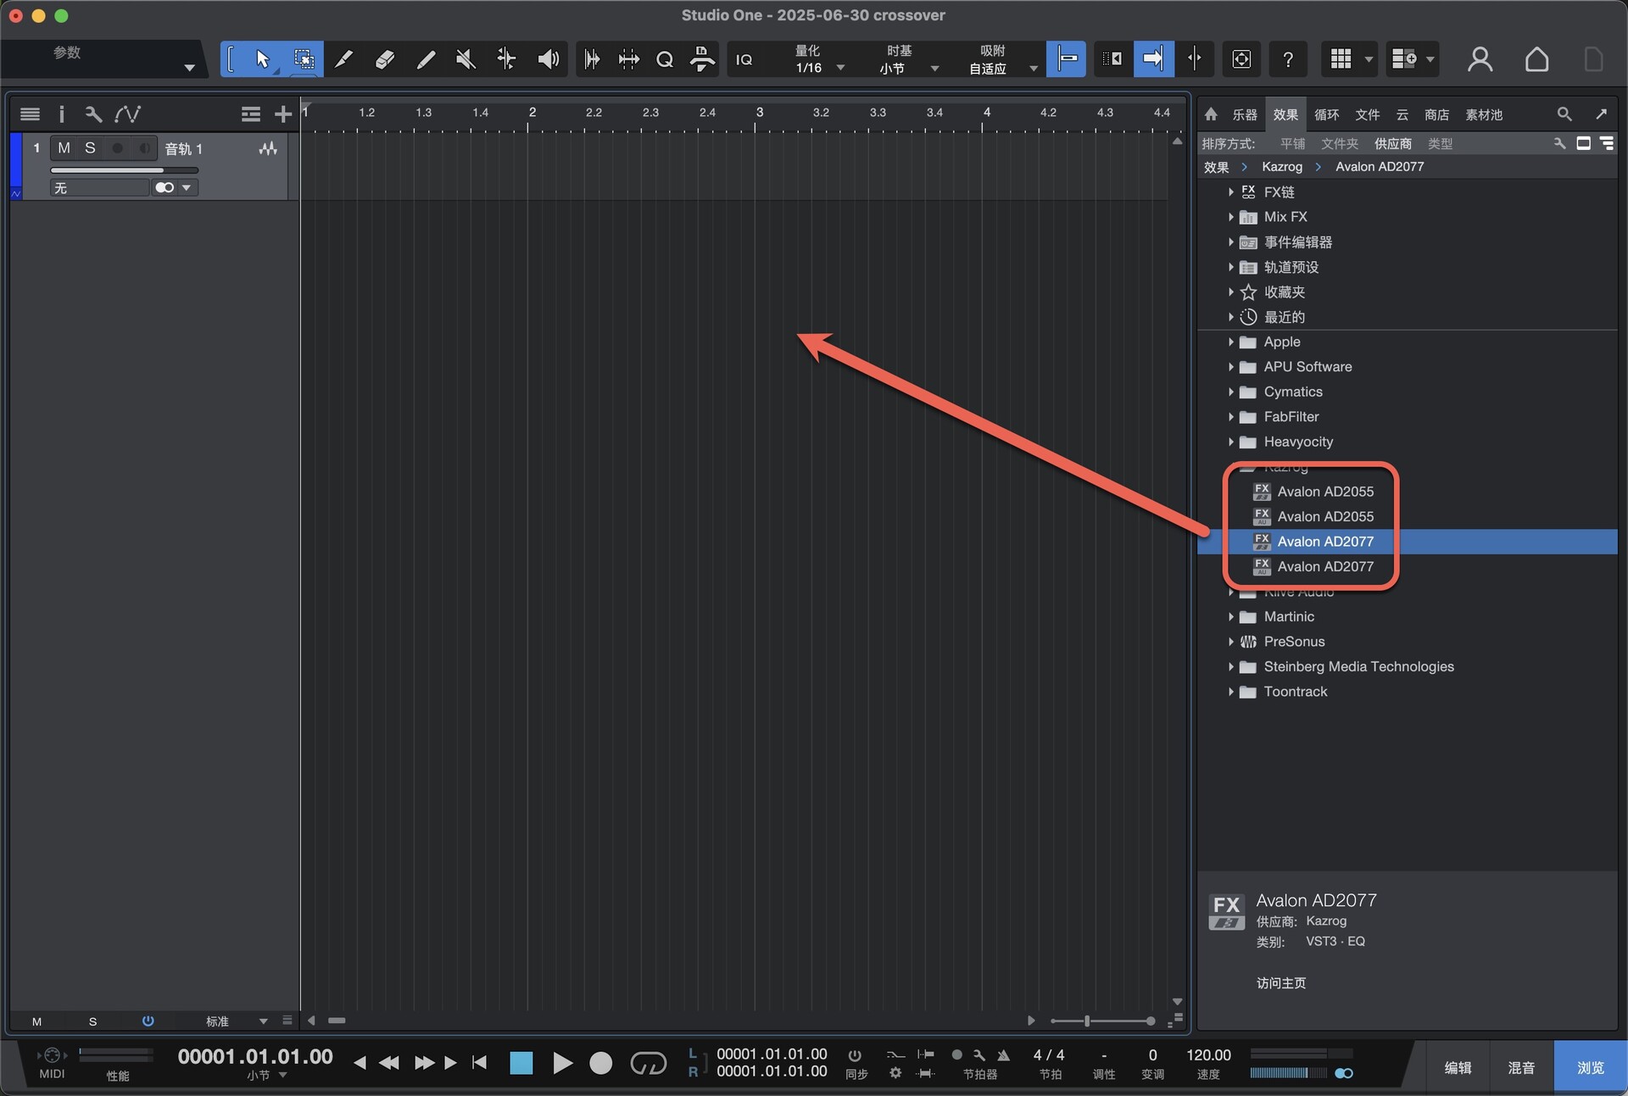The width and height of the screenshot is (1628, 1096).
Task: Expand the PreSonus vendor folder
Action: [x=1230, y=642]
